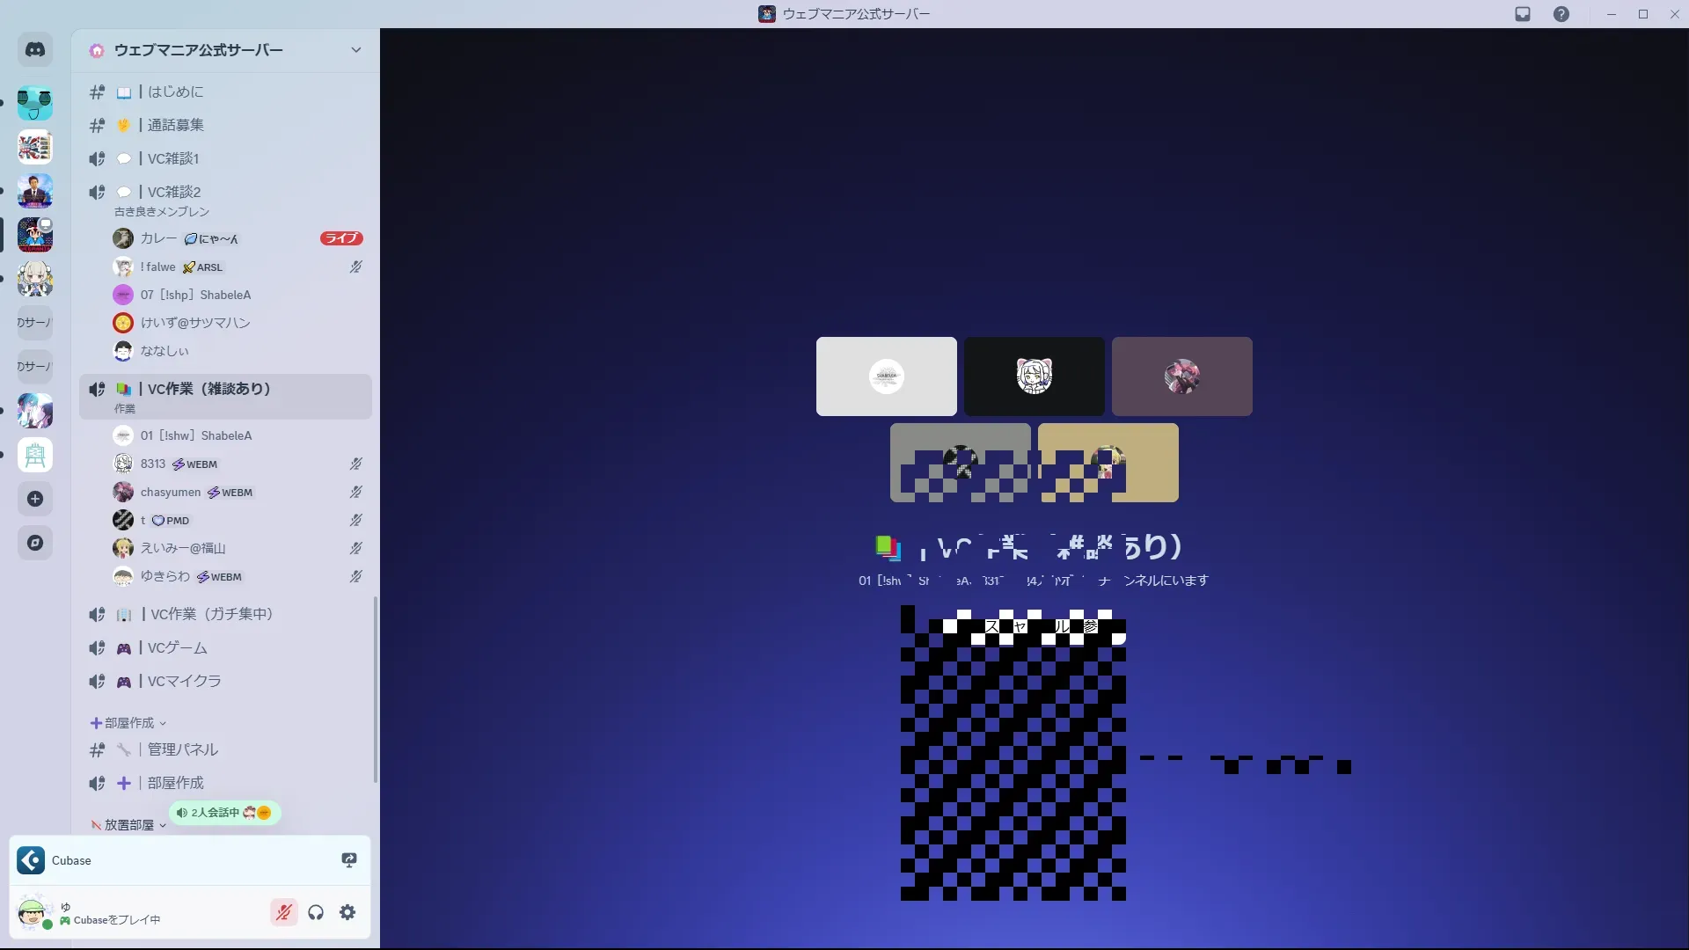
Task: Click the Cubase activity screen-share icon
Action: (x=349, y=860)
